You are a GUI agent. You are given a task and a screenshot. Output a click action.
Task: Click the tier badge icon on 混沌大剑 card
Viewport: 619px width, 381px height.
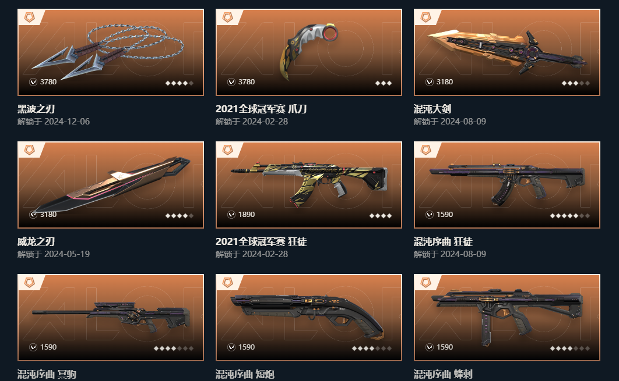point(426,17)
